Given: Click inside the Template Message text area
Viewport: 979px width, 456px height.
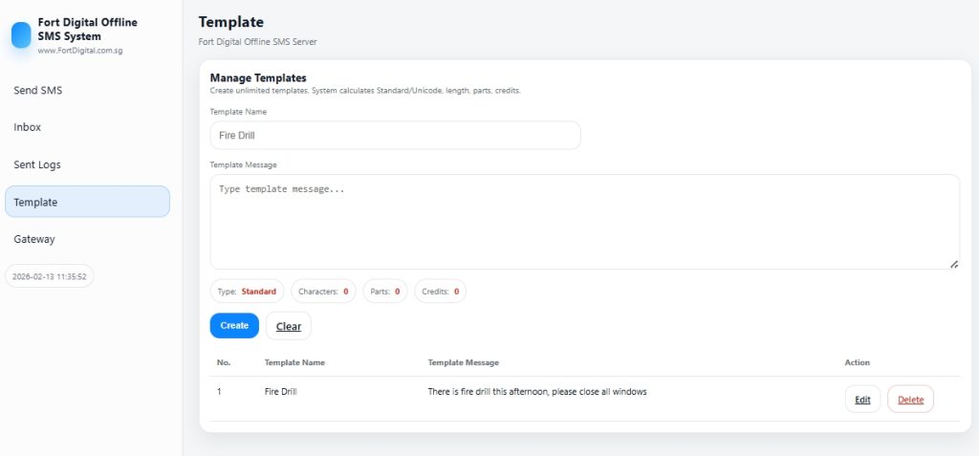Looking at the screenshot, I should click(584, 222).
